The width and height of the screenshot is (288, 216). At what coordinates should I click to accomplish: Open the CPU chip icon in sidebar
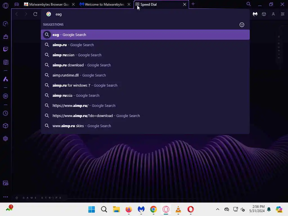pos(6,62)
